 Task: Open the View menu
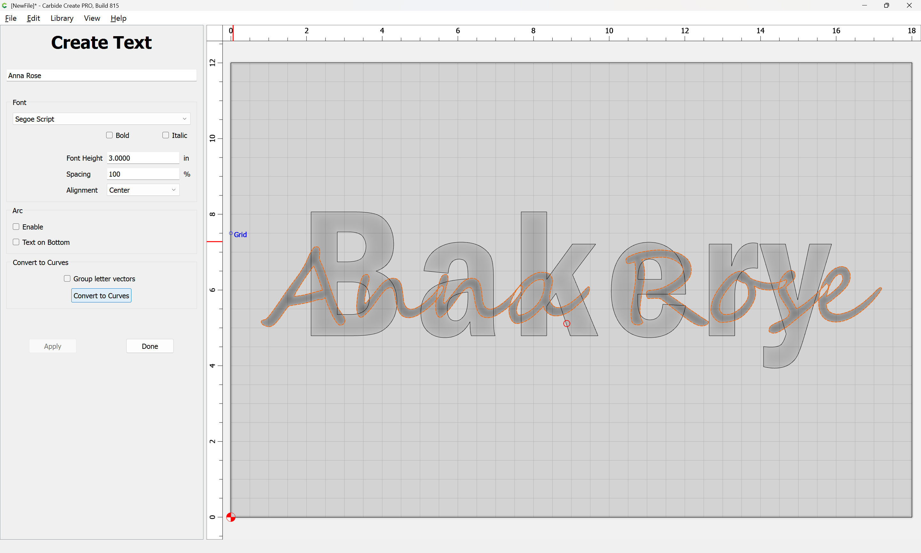(x=92, y=18)
